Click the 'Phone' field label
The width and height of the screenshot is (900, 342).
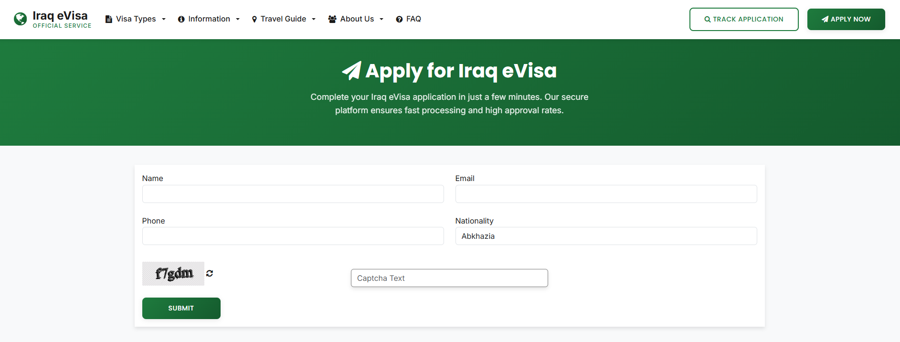click(153, 221)
